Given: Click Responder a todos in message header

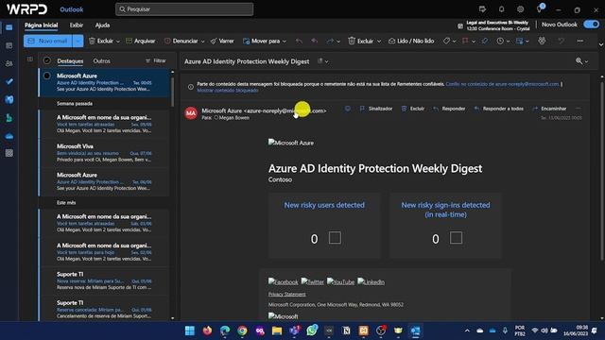Looking at the screenshot, I should (x=498, y=109).
